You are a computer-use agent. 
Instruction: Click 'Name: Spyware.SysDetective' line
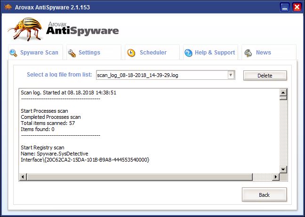click(x=55, y=154)
